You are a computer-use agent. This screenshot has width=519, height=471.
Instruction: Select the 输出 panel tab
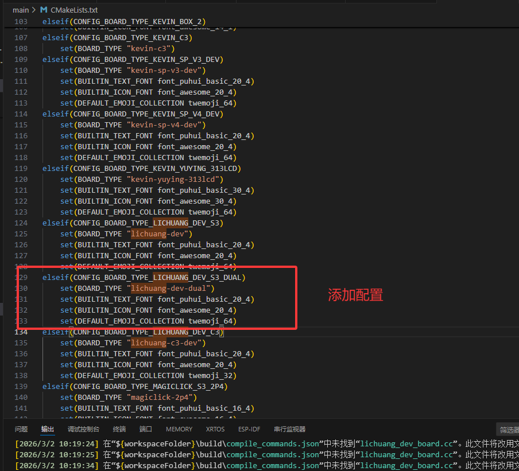pos(48,429)
